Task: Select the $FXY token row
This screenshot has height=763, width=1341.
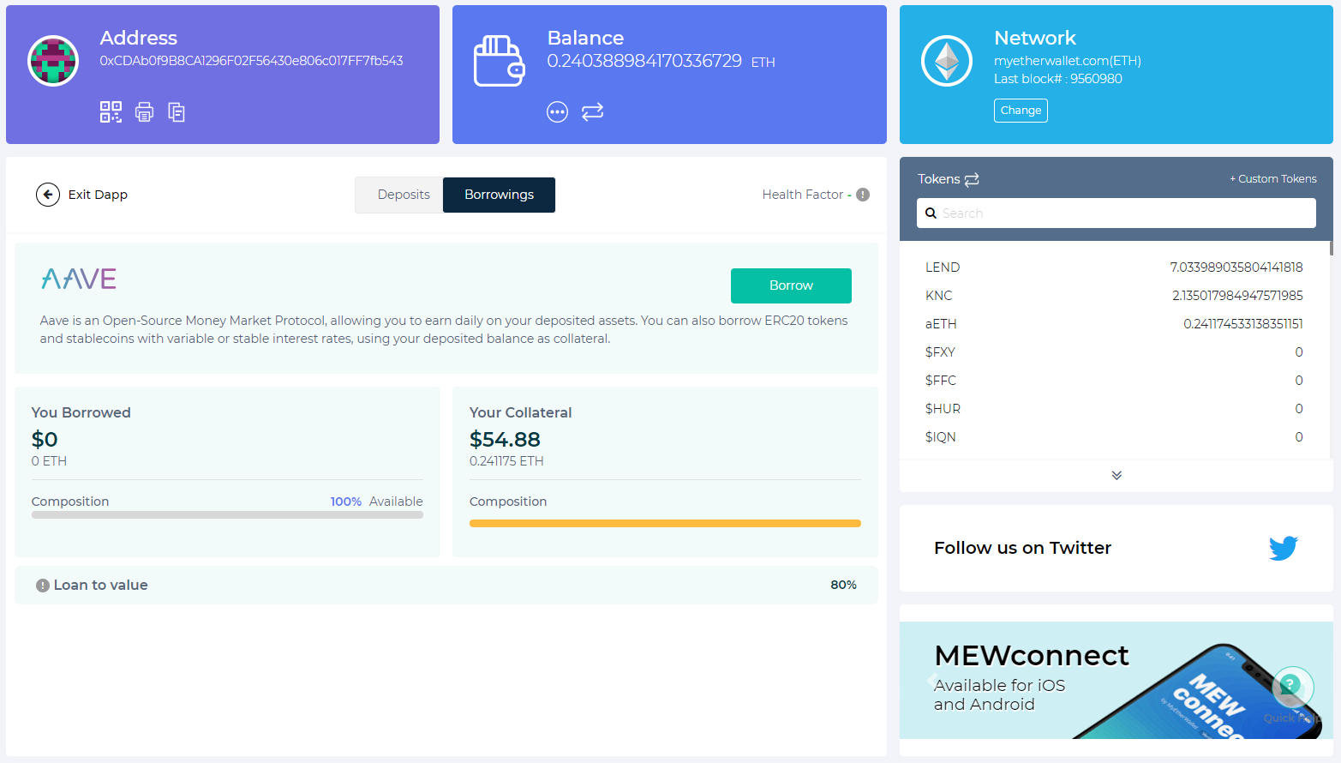Action: pos(1114,352)
